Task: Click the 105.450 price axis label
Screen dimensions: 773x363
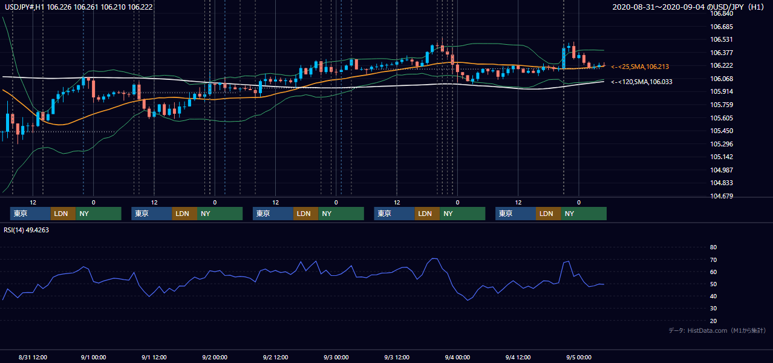Action: pos(721,131)
